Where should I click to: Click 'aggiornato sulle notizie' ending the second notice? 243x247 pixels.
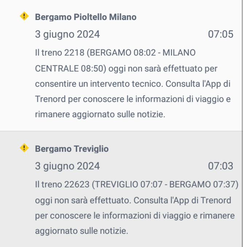point(82,231)
